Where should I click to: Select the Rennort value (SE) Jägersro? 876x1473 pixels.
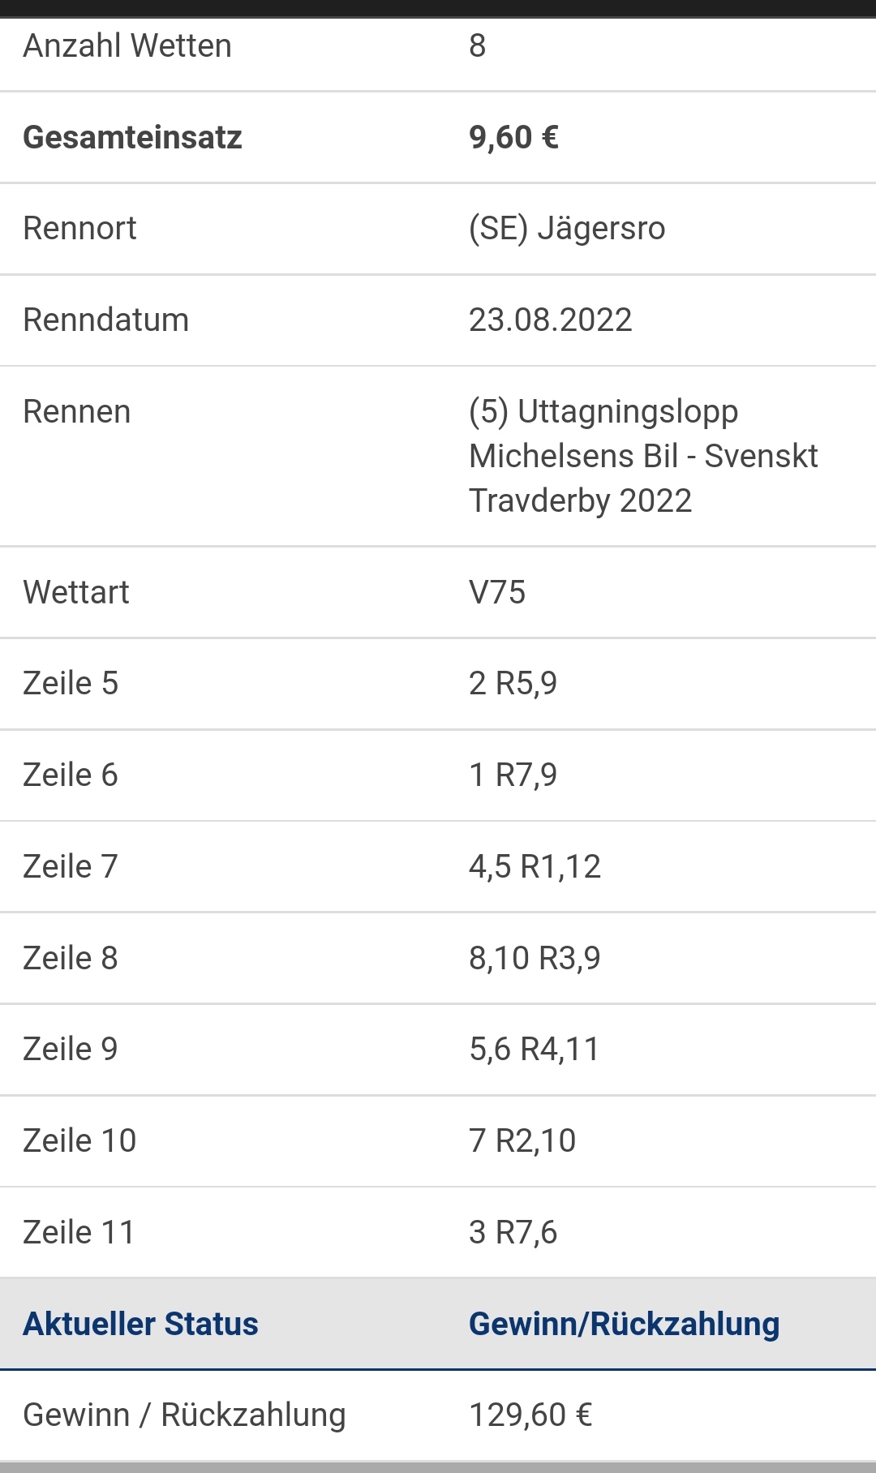tap(567, 229)
